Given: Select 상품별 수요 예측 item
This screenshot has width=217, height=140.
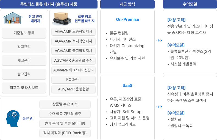Looking at the screenshot, I should pos(65,104).
